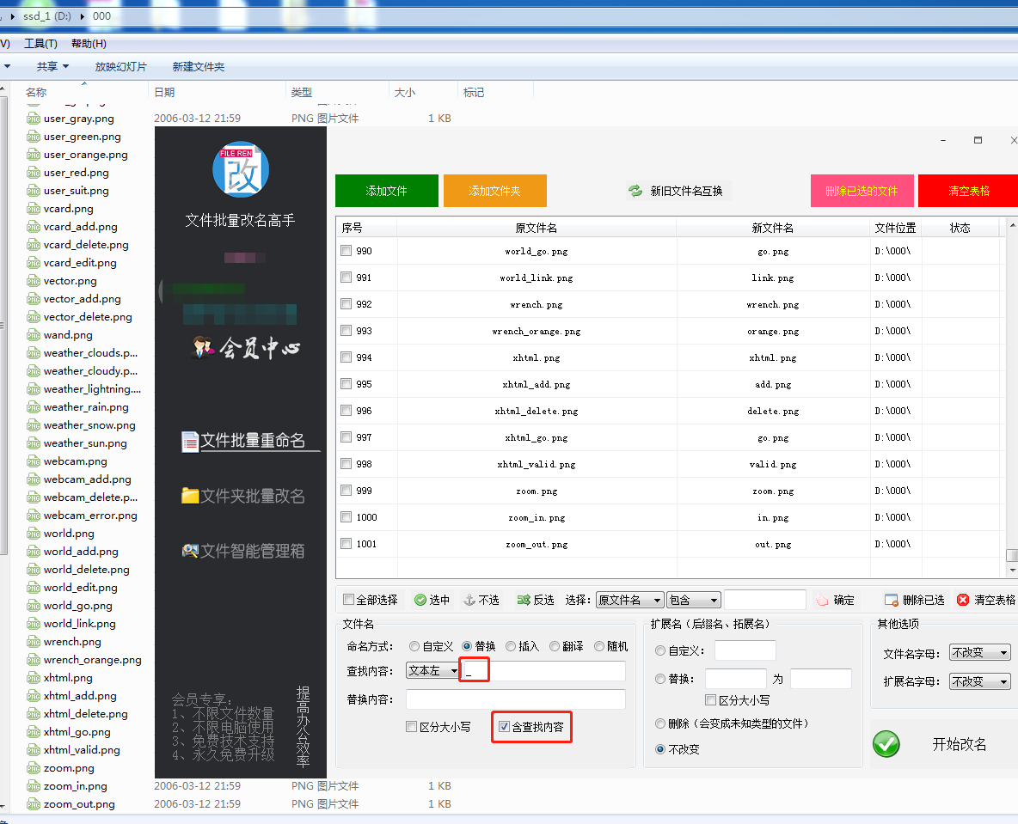Click the xhtml.png file icon in Explorer

[x=34, y=677]
